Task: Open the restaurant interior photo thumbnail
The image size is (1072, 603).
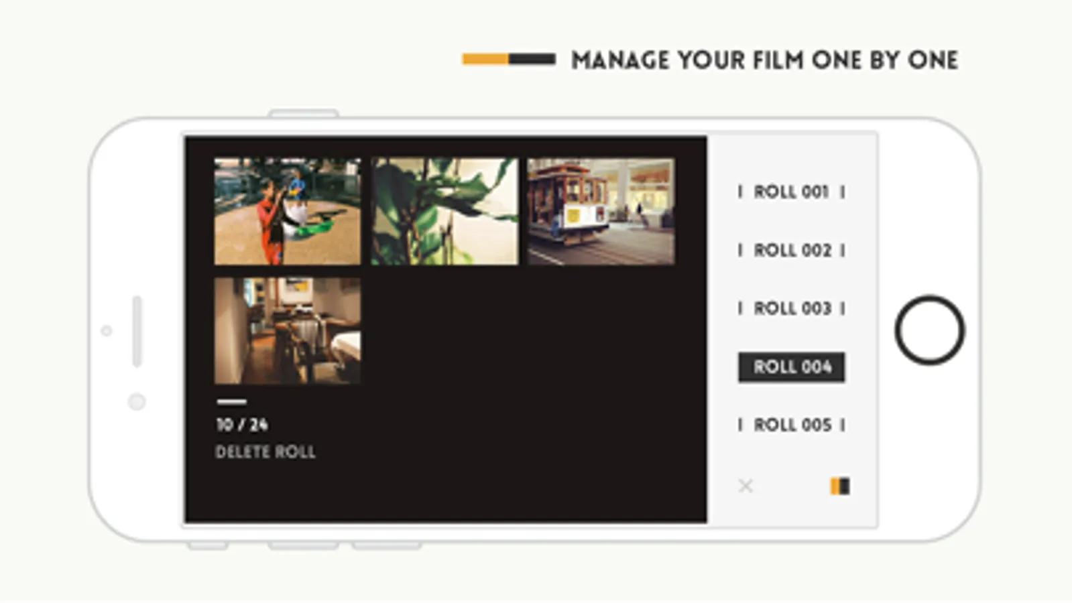Action: (287, 331)
